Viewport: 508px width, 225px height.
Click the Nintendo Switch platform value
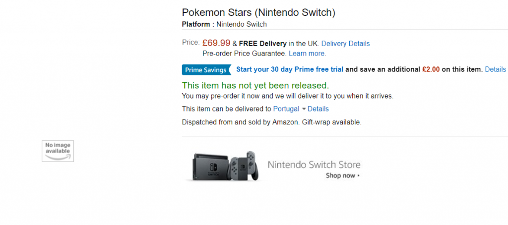click(x=242, y=24)
